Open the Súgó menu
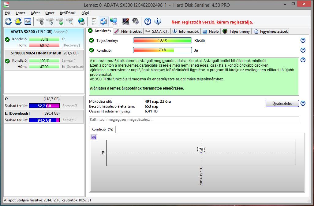Image resolution: width=314 pixels, height=206 pixels. (85, 13)
